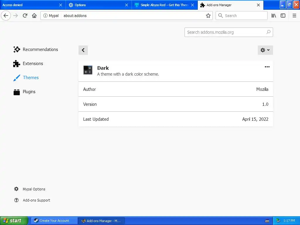The height and width of the screenshot is (225, 300).
Task: Click the version value 1.0
Action: click(x=265, y=104)
